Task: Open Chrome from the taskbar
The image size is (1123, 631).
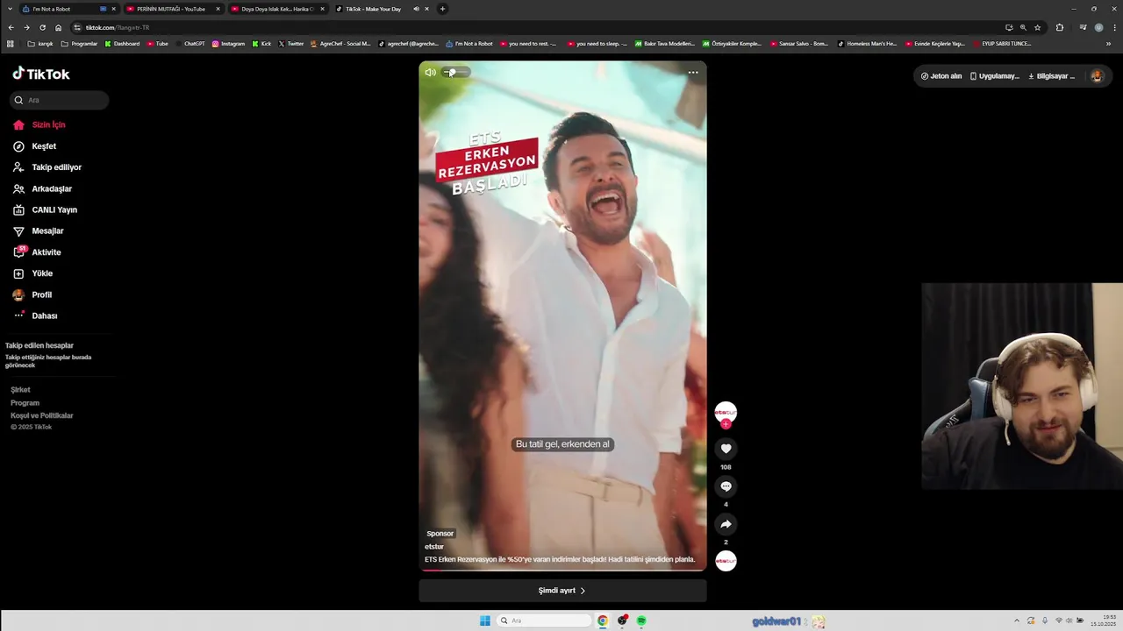Action: click(x=603, y=620)
